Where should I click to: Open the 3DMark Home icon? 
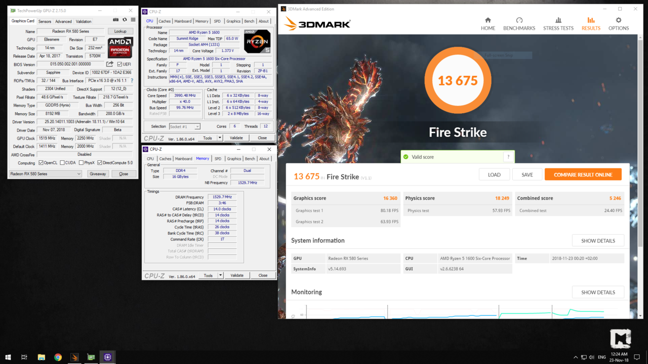click(488, 24)
